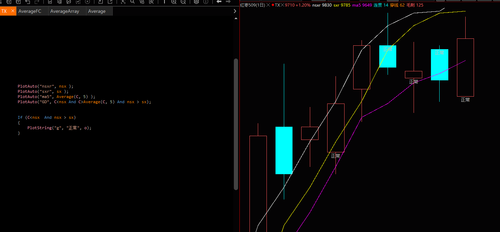Click the stacked documents checkmark icon

[59, 2]
